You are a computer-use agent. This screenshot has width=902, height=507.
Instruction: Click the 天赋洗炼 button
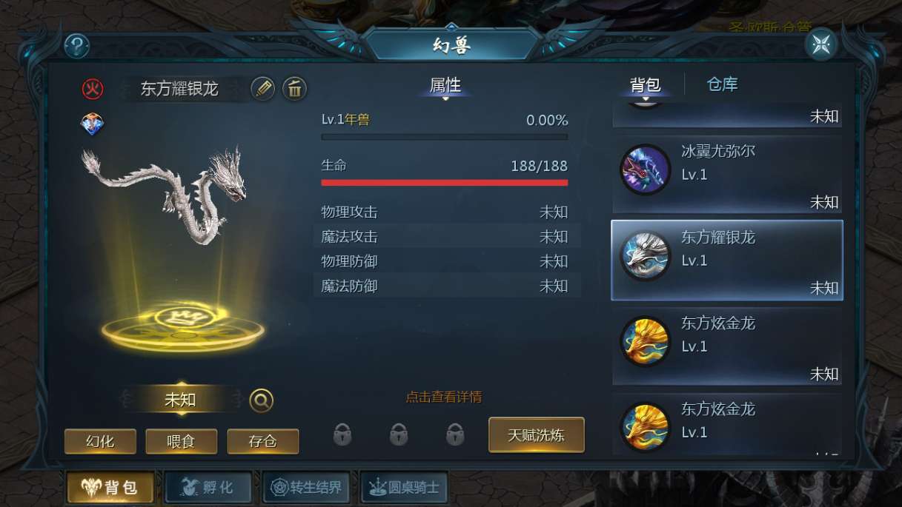(537, 435)
